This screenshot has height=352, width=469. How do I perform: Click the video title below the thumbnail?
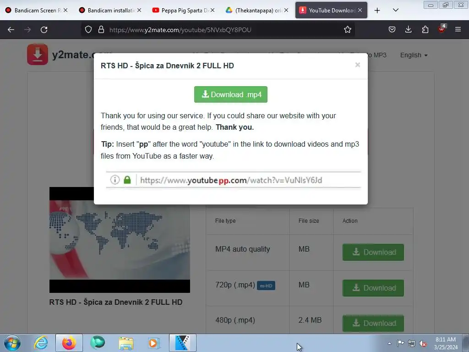(116, 302)
